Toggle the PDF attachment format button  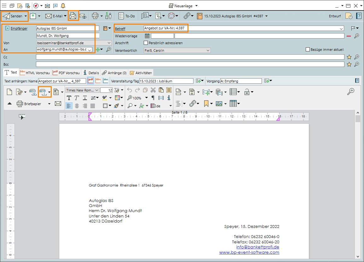coord(91,81)
